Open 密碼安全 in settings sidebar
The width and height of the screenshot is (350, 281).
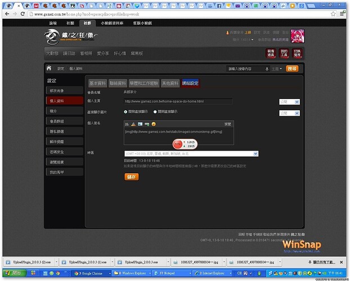65,152
